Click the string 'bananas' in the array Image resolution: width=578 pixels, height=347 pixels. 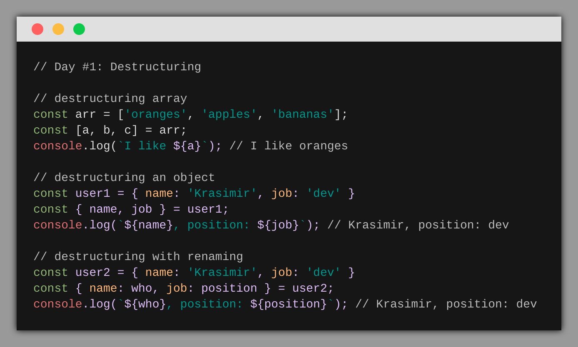click(x=301, y=114)
